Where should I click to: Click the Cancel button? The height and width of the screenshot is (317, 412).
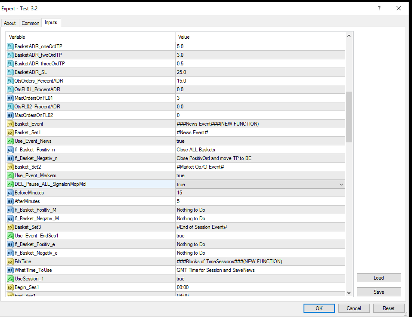pos(354,308)
